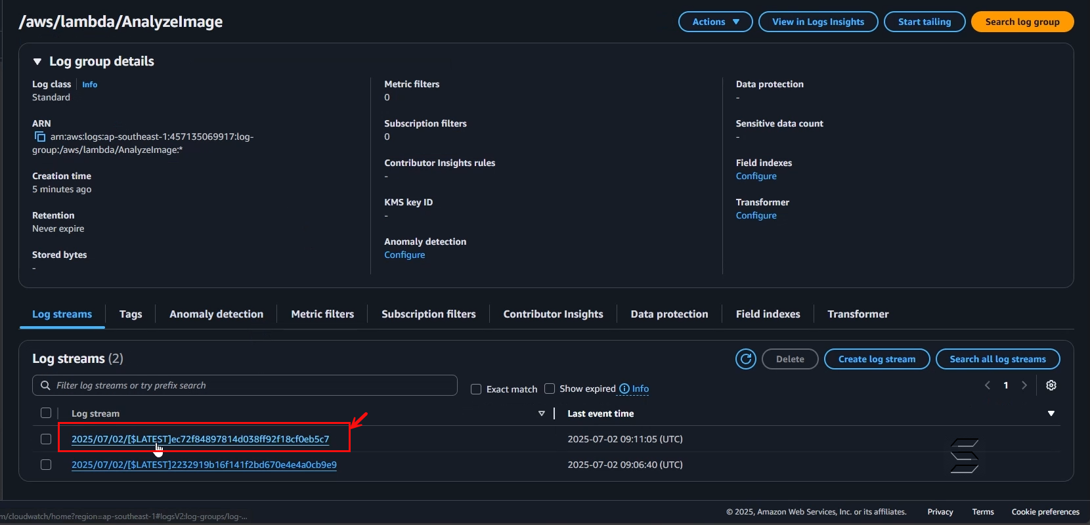
Task: Open the Anomaly detection tab
Action: [216, 314]
